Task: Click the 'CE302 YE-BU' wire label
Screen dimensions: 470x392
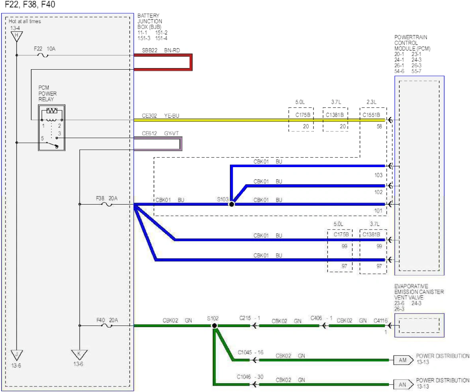Action: 161,115
